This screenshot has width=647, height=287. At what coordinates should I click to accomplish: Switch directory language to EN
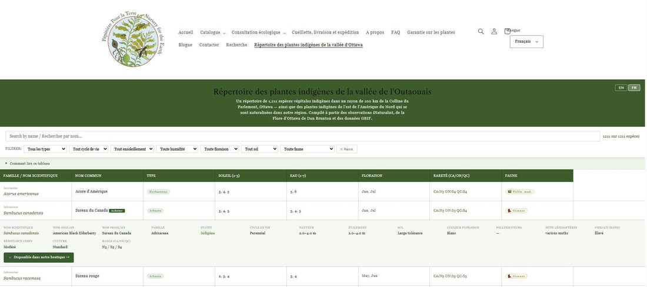tap(621, 87)
